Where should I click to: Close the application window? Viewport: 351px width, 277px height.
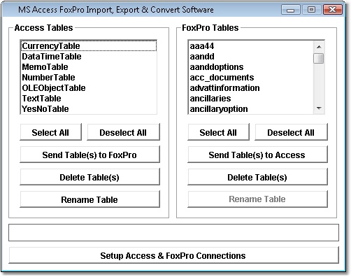(333, 10)
